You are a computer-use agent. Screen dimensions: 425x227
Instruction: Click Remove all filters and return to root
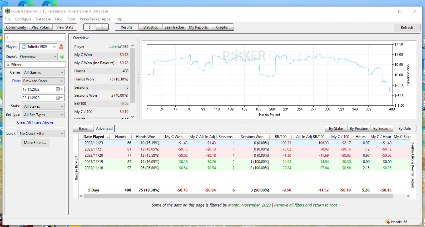[306, 205]
